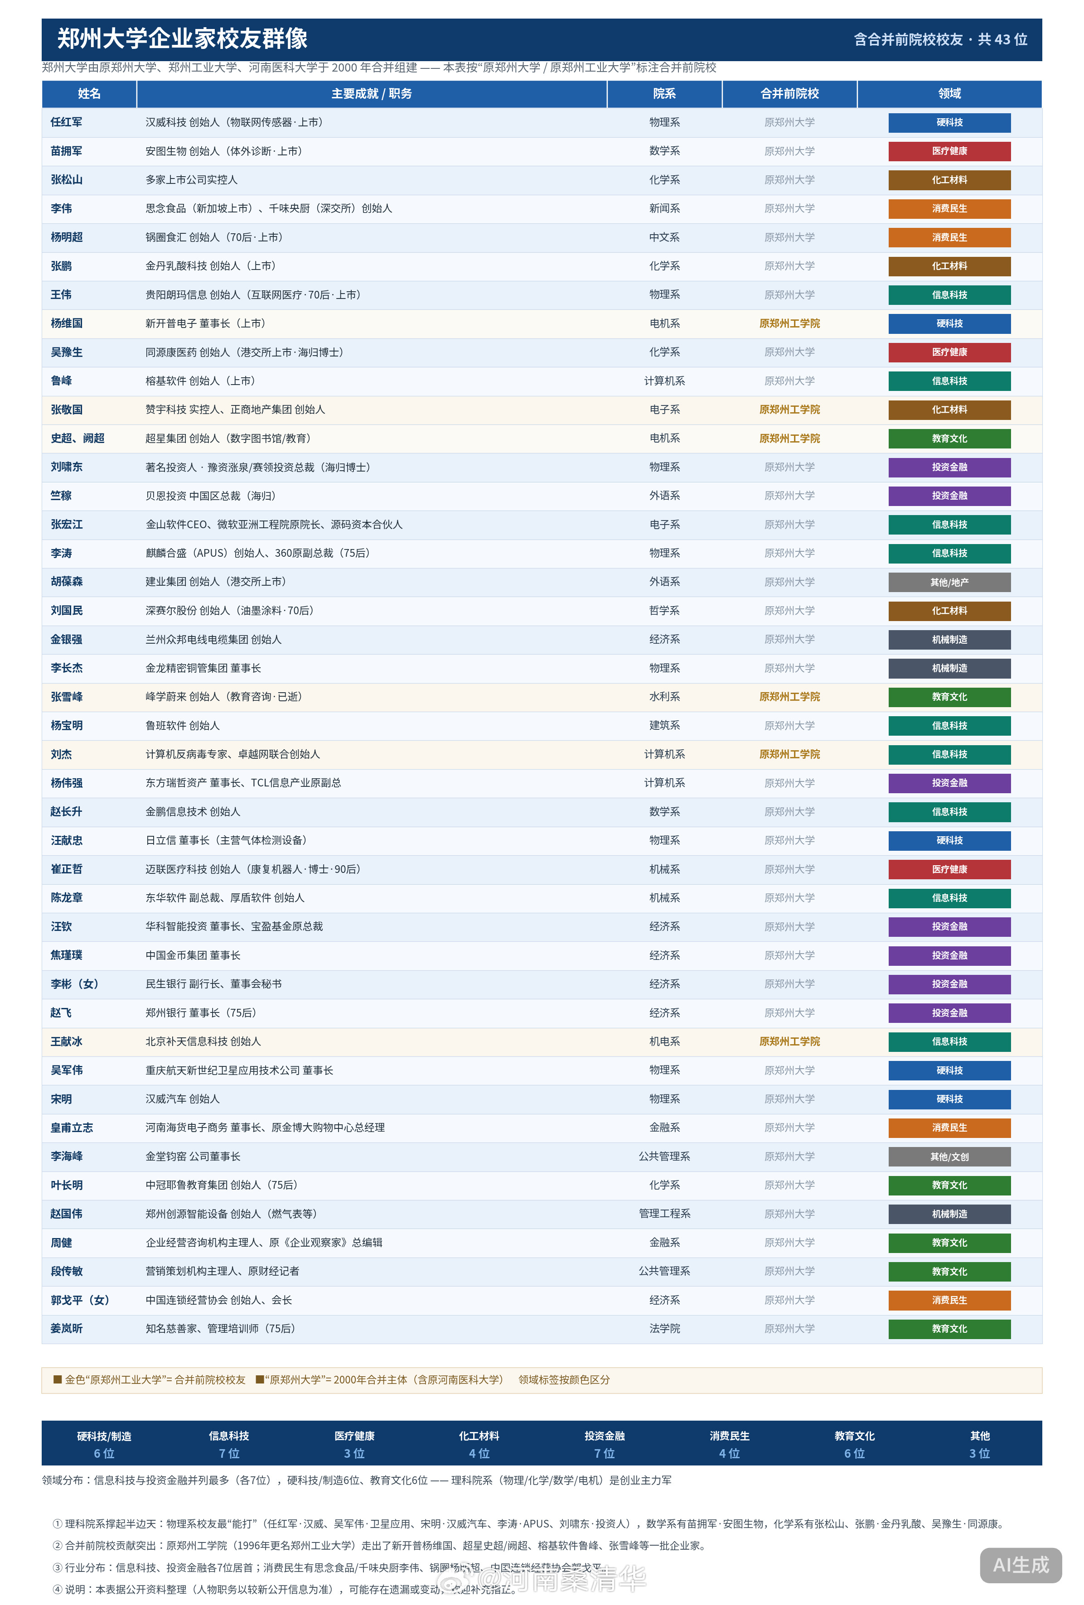Click 哲学系 in 刘国民 row
Image resolution: width=1084 pixels, height=1605 pixels.
(x=664, y=611)
